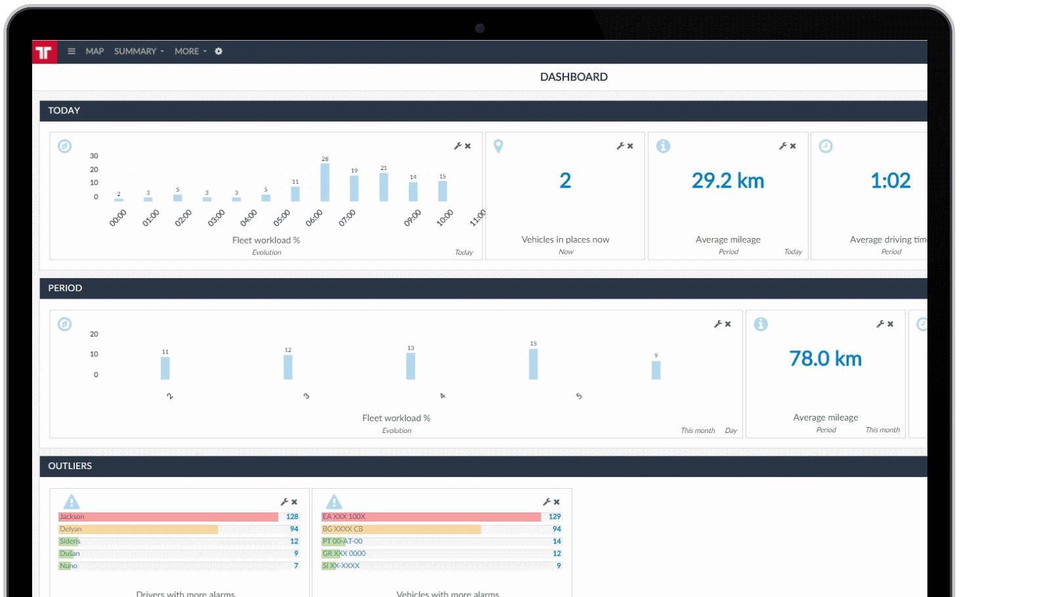Open wrench settings on Vehicles alarms widget
Screen dimensions: 1058x597
pos(546,502)
